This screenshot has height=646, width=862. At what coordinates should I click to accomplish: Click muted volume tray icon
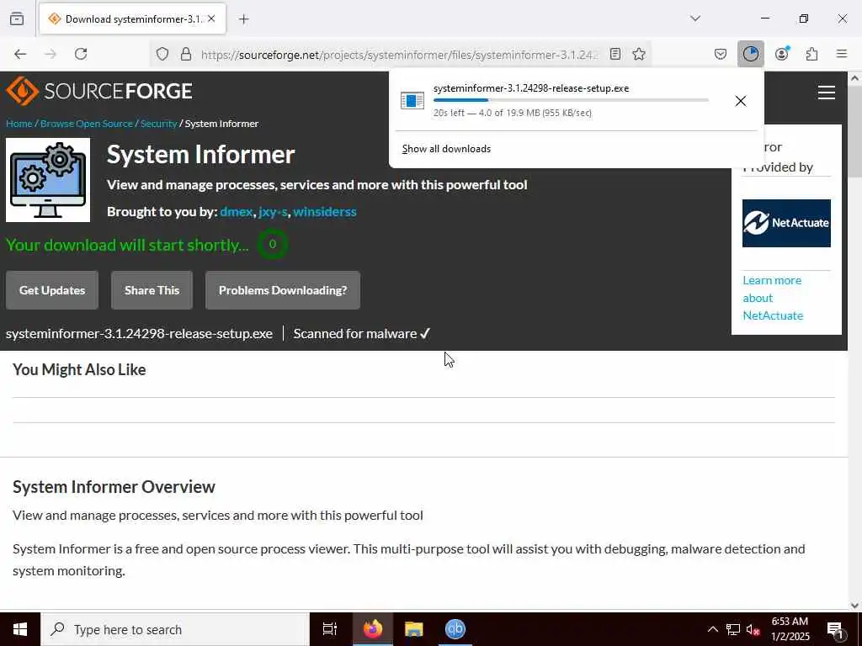753,629
